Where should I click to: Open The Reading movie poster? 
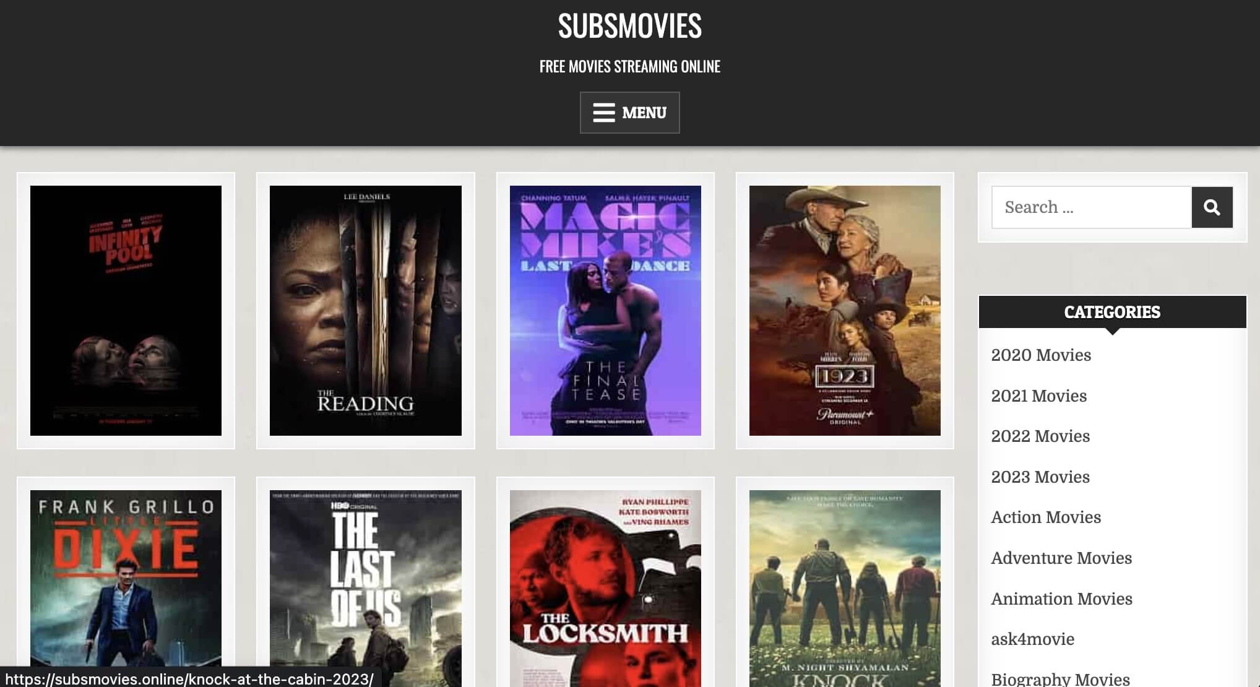pos(366,311)
